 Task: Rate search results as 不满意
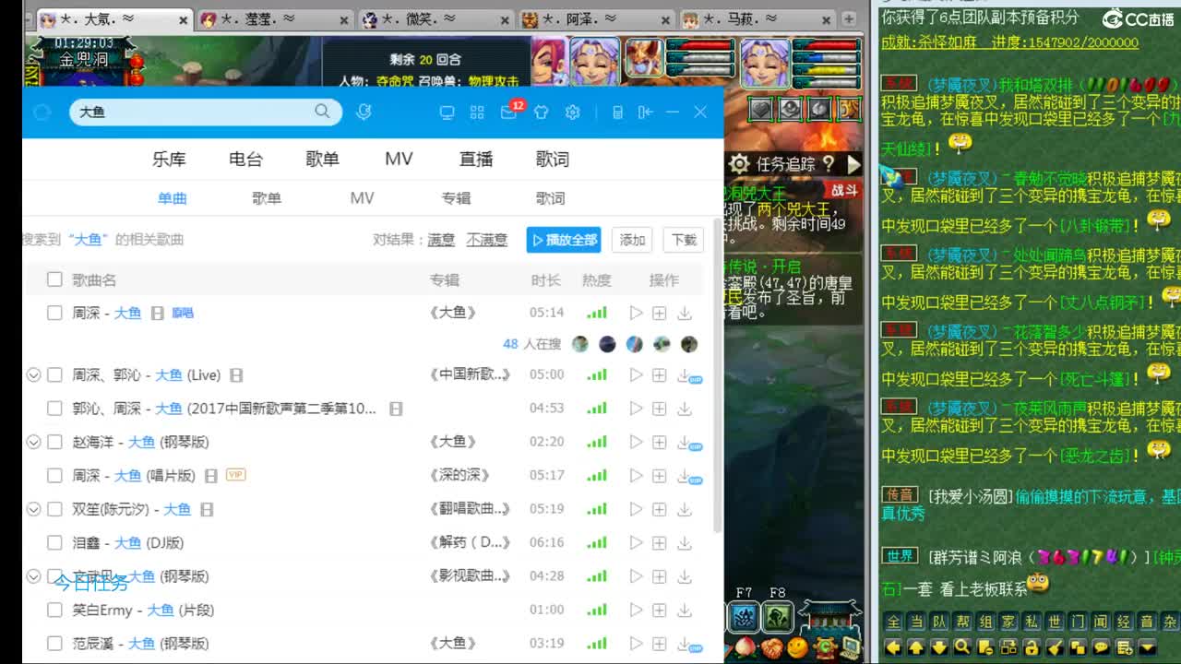click(486, 240)
